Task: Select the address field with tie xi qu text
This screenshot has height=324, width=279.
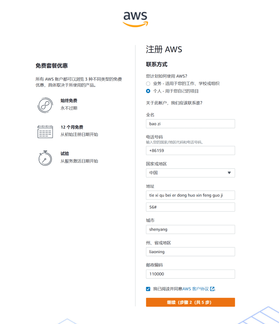Action: click(x=190, y=195)
